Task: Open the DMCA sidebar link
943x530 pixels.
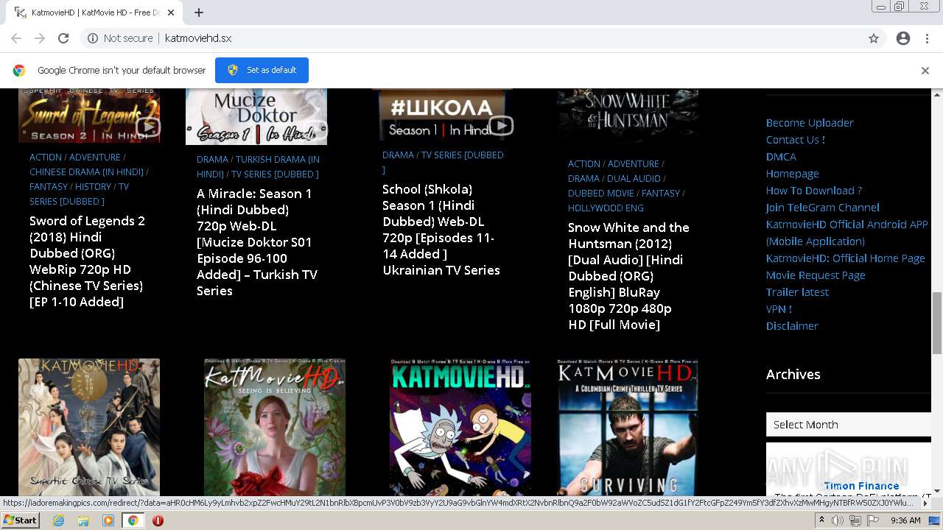Action: [x=781, y=157]
